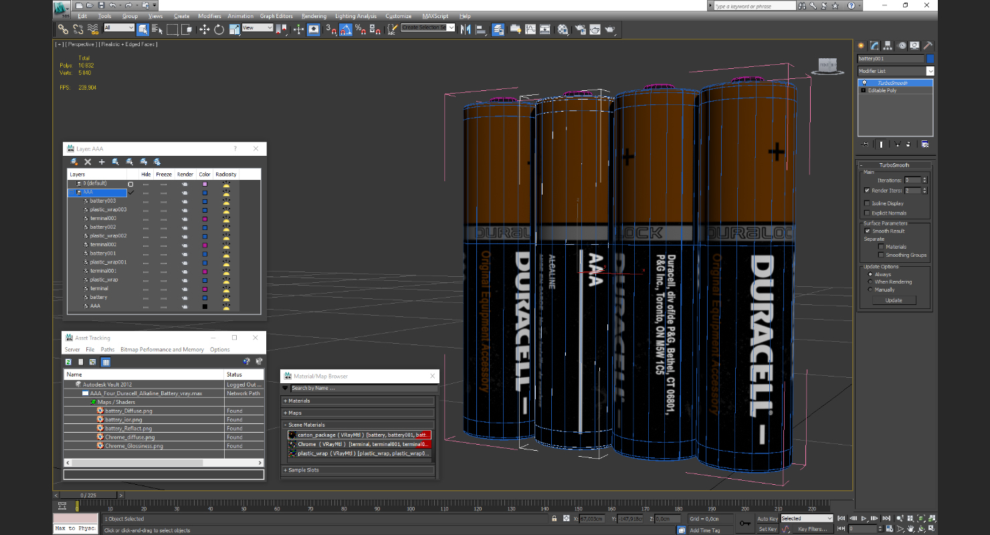This screenshot has width=990, height=535.
Task: Enable the Explicit Normals checkbox
Action: tap(867, 213)
